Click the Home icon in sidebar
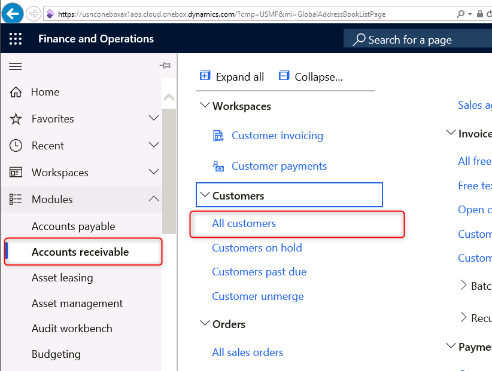The width and height of the screenshot is (492, 371). [16, 92]
